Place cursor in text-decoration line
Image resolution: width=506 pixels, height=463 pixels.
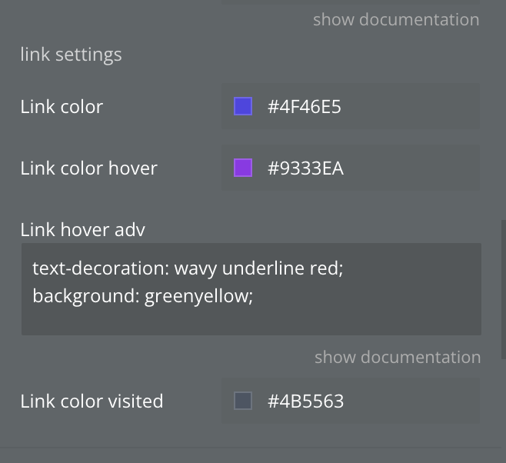coord(188,268)
